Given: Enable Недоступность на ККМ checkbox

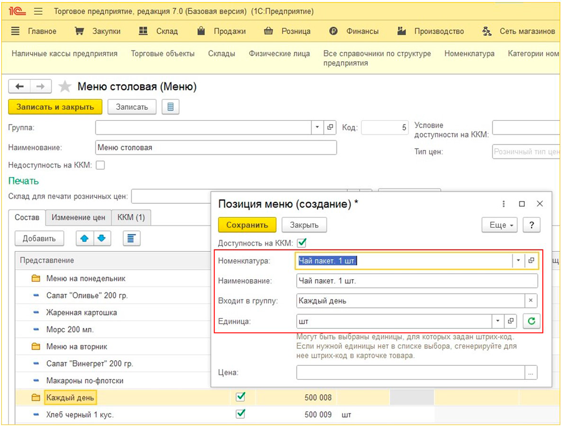Looking at the screenshot, I should point(101,165).
